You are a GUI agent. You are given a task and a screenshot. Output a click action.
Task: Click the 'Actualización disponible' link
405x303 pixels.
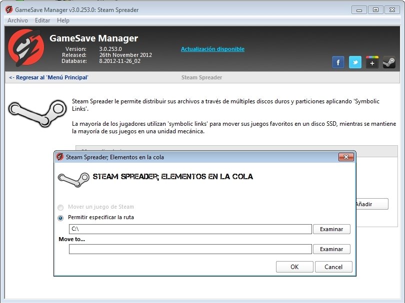(x=212, y=49)
